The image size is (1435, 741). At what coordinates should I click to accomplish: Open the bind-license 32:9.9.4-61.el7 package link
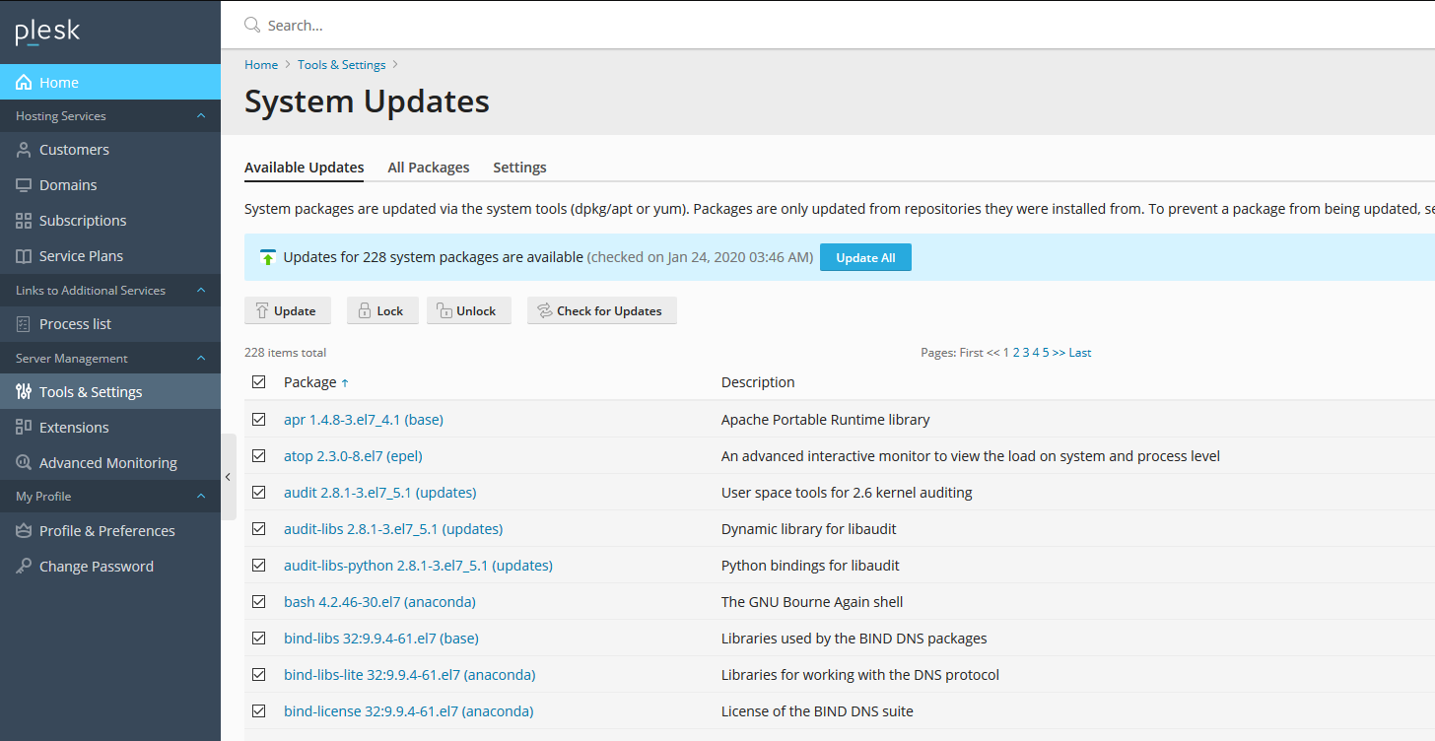[x=409, y=711]
